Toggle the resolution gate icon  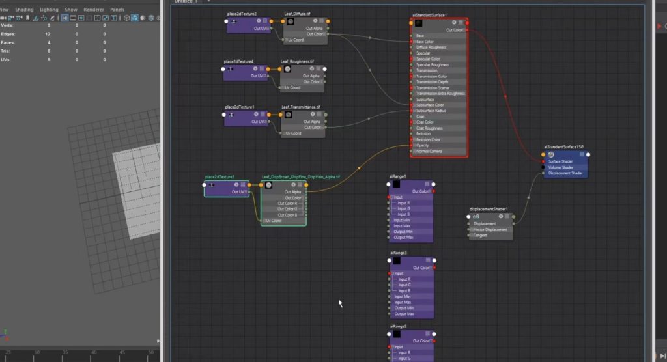pos(81,18)
